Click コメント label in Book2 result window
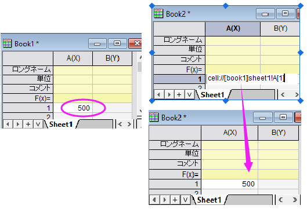Viewport: 307px width, 209px height. click(175, 164)
